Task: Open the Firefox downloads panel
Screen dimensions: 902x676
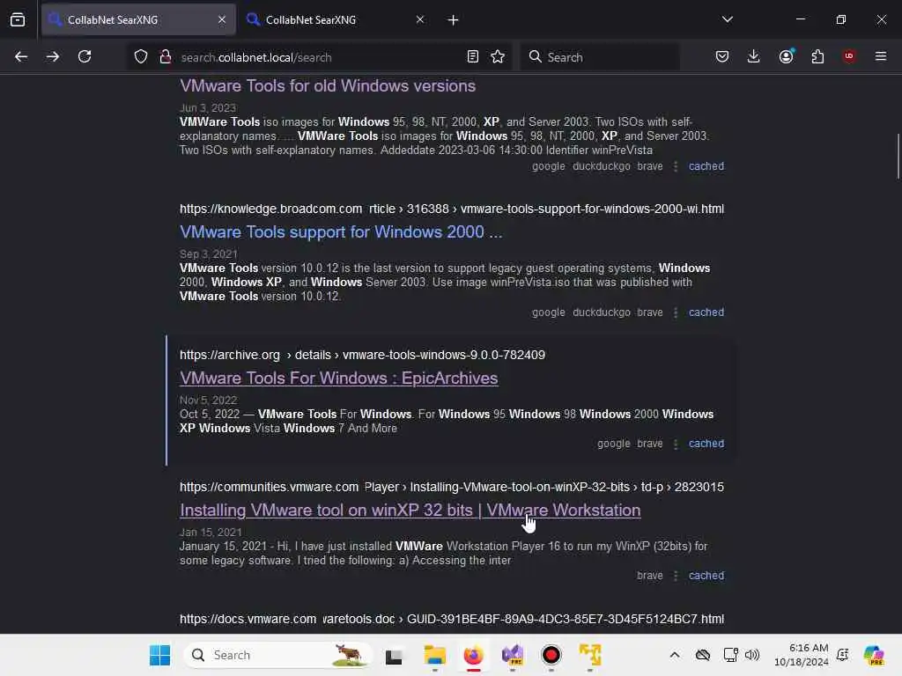Action: pyautogui.click(x=754, y=57)
